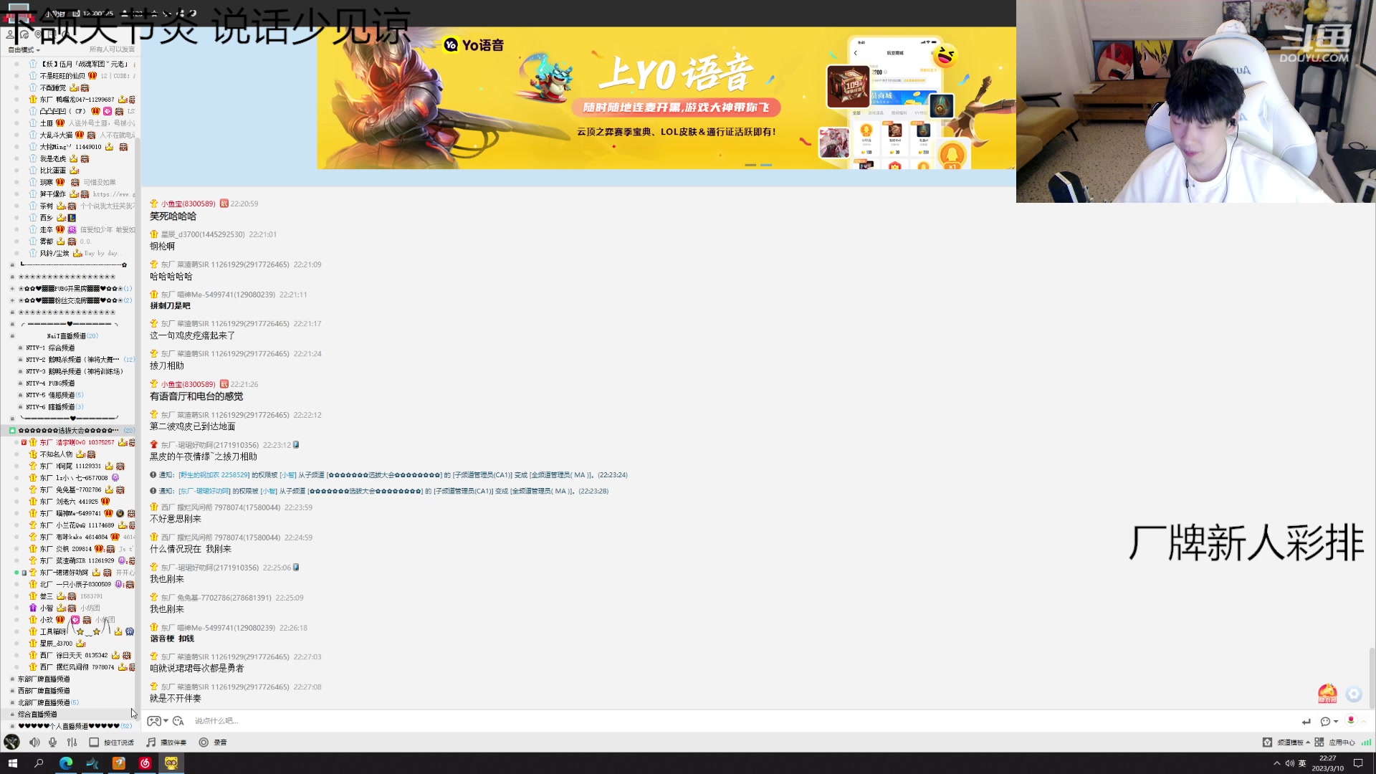Open NetEase Cloud Music from the taskbar
This screenshot has width=1376, height=774.
145,763
